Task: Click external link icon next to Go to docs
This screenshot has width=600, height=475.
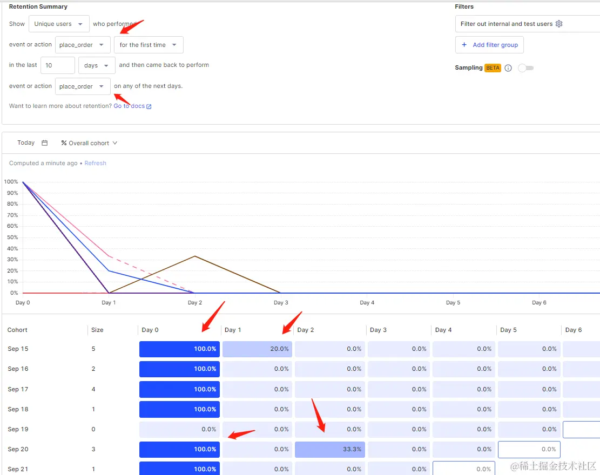Action: click(x=149, y=106)
